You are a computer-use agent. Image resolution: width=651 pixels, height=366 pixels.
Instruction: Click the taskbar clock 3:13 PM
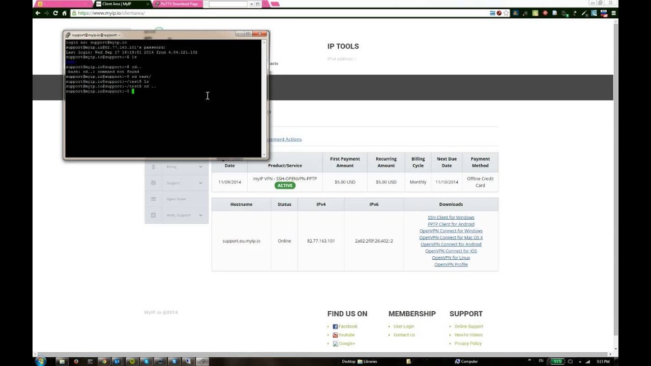603,361
